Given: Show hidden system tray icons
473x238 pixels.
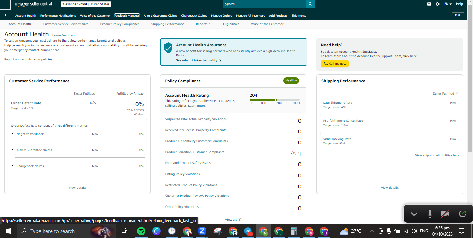Looking at the screenshot, I should [372, 231].
